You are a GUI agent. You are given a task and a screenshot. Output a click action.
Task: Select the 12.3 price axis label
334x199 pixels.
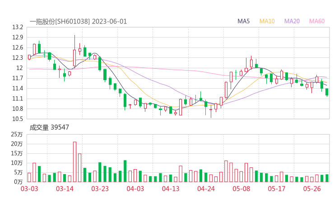pos(18,57)
